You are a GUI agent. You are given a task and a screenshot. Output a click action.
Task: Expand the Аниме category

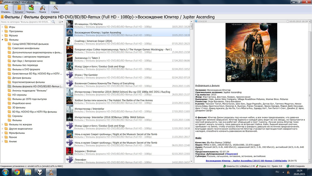pos(2,141)
